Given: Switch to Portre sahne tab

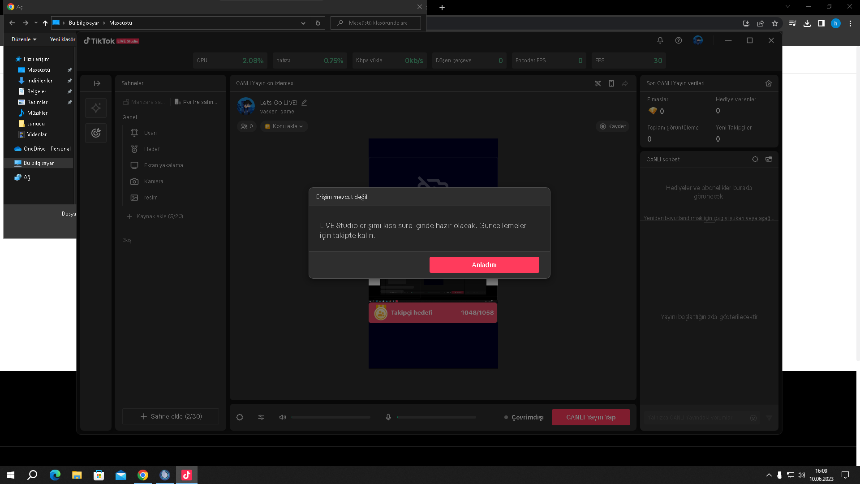Looking at the screenshot, I should click(x=196, y=102).
